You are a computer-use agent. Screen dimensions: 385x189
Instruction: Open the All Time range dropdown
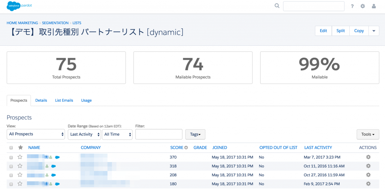[117, 134]
